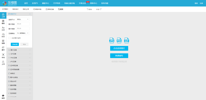Click the 字效 text effects sidebar icon
The image size is (206, 100).
(x=3, y=56)
